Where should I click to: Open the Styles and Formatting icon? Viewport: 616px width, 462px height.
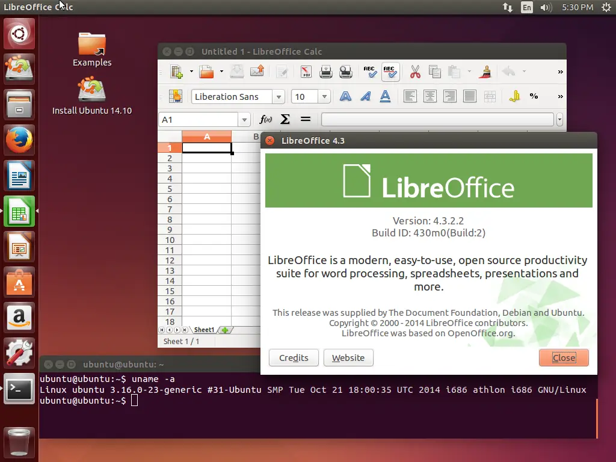176,96
